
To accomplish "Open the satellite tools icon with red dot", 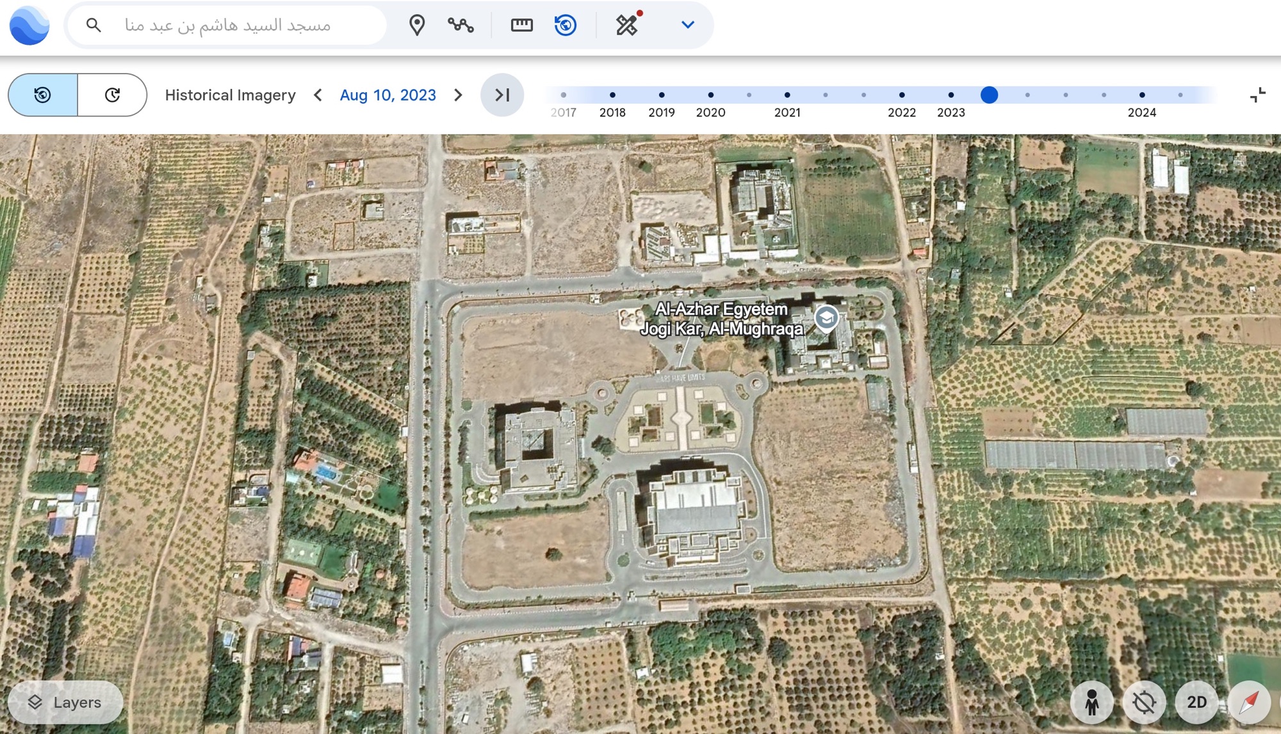I will 628,25.
